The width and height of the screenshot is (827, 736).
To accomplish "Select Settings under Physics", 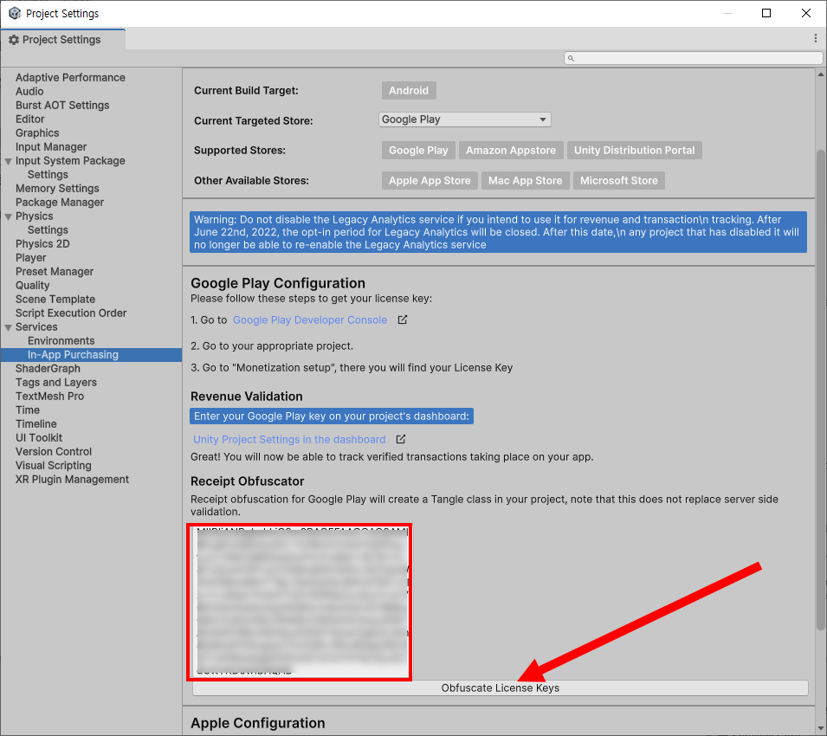I will 48,229.
